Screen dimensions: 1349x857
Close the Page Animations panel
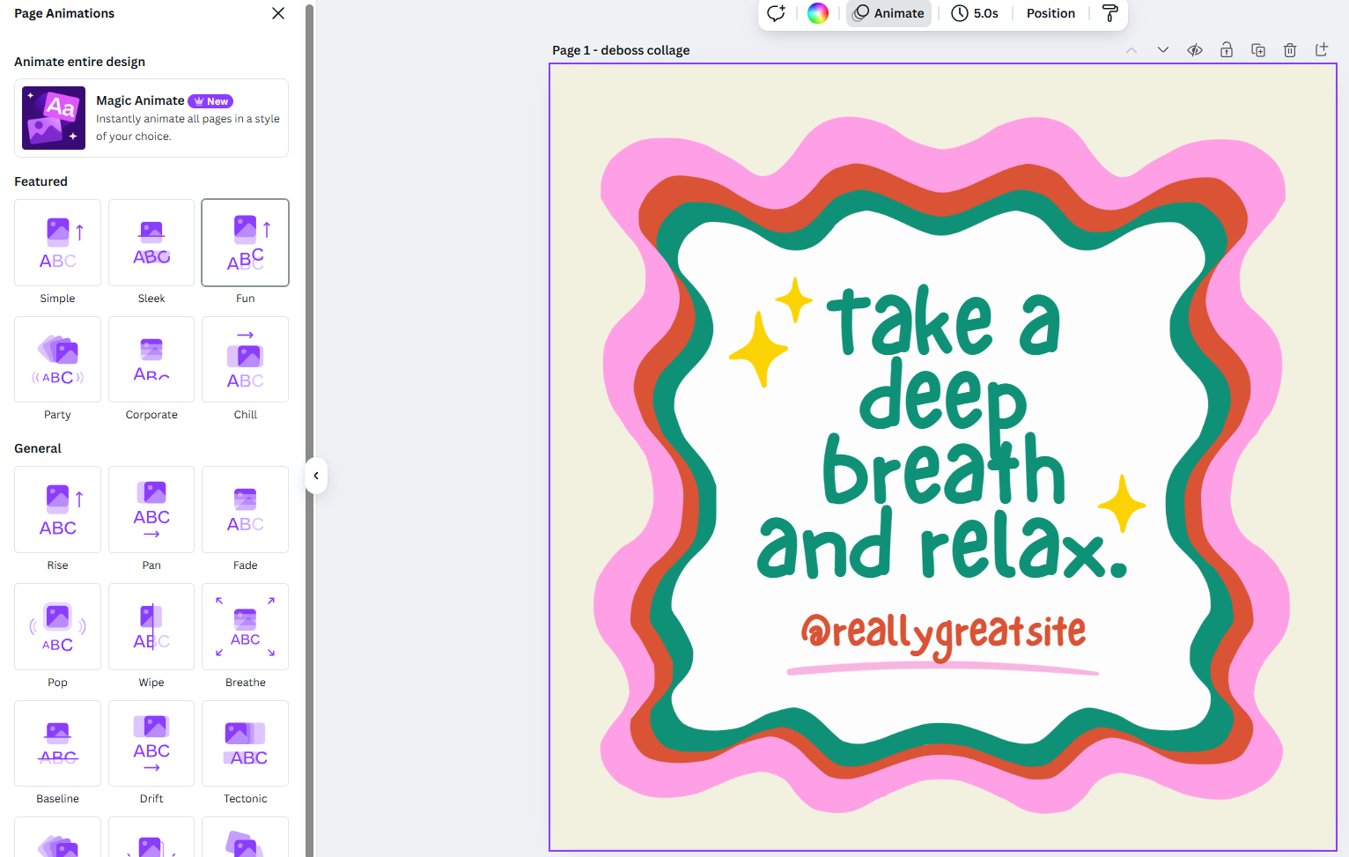click(278, 13)
